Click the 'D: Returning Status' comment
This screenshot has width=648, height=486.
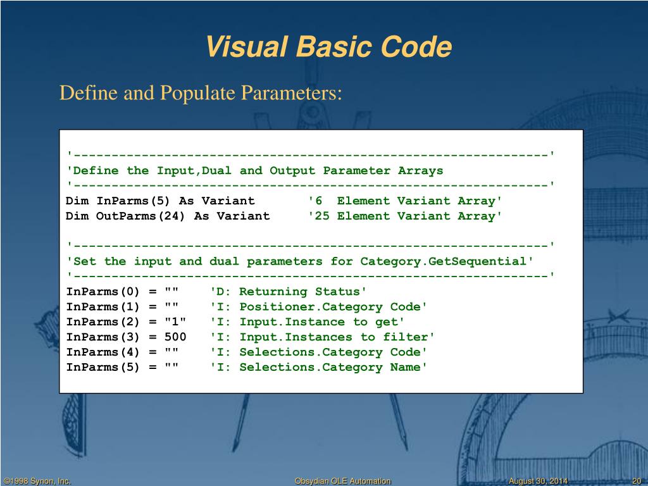tap(289, 292)
